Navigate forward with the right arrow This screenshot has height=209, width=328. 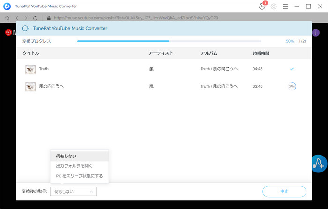click(26, 18)
